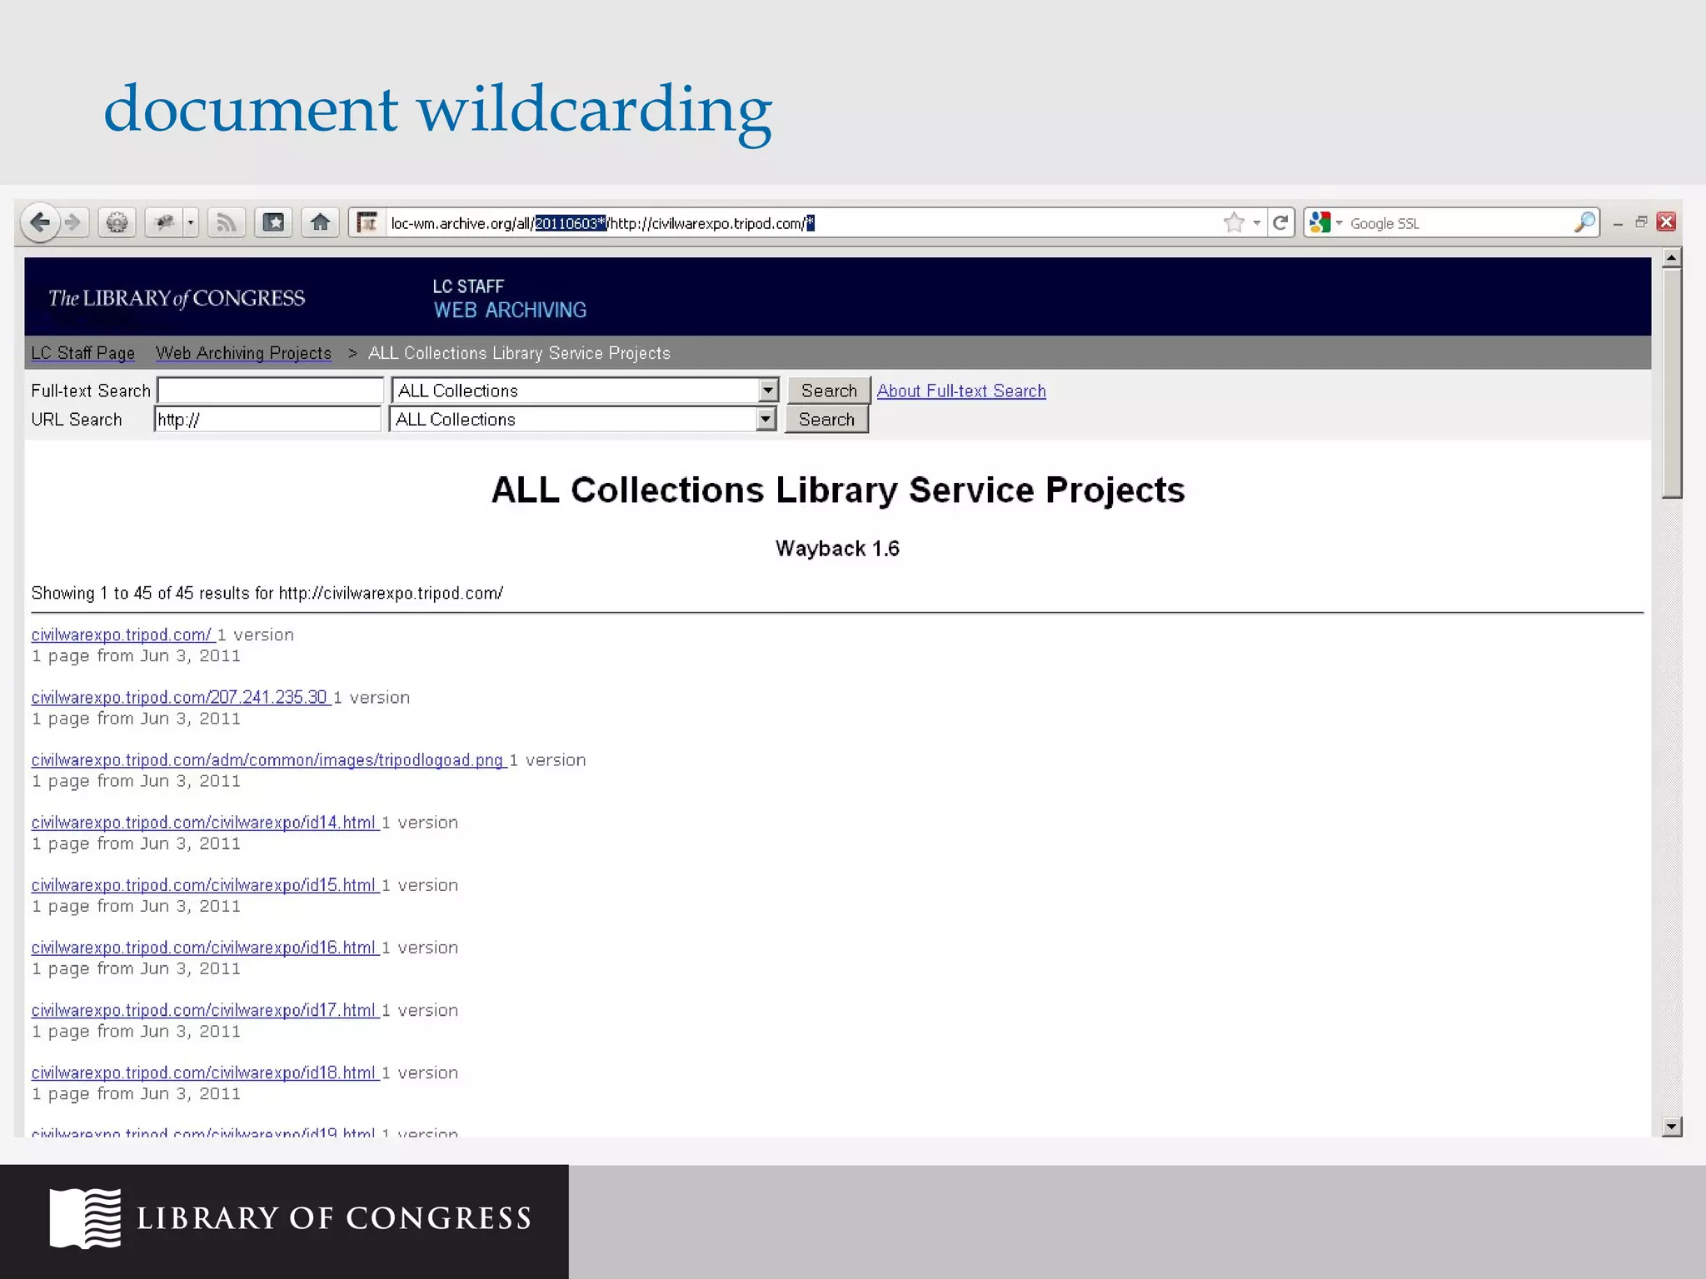Click the scrollbar up arrow
This screenshot has width=1706, height=1279.
(x=1671, y=257)
